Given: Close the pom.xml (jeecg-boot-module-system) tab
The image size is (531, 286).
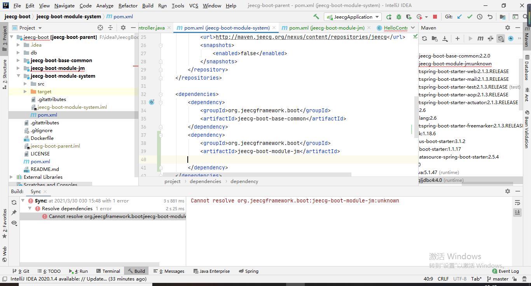Looking at the screenshot, I should pyautogui.click(x=274, y=28).
